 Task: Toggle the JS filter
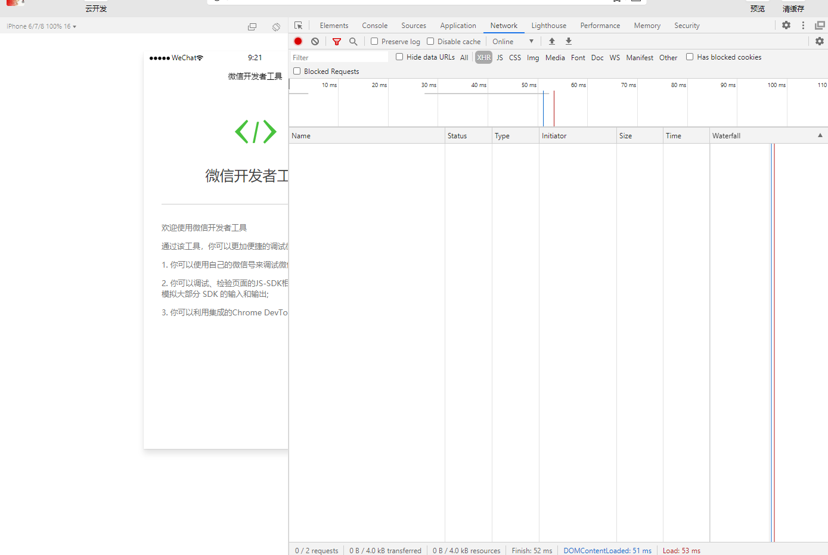pyautogui.click(x=500, y=57)
